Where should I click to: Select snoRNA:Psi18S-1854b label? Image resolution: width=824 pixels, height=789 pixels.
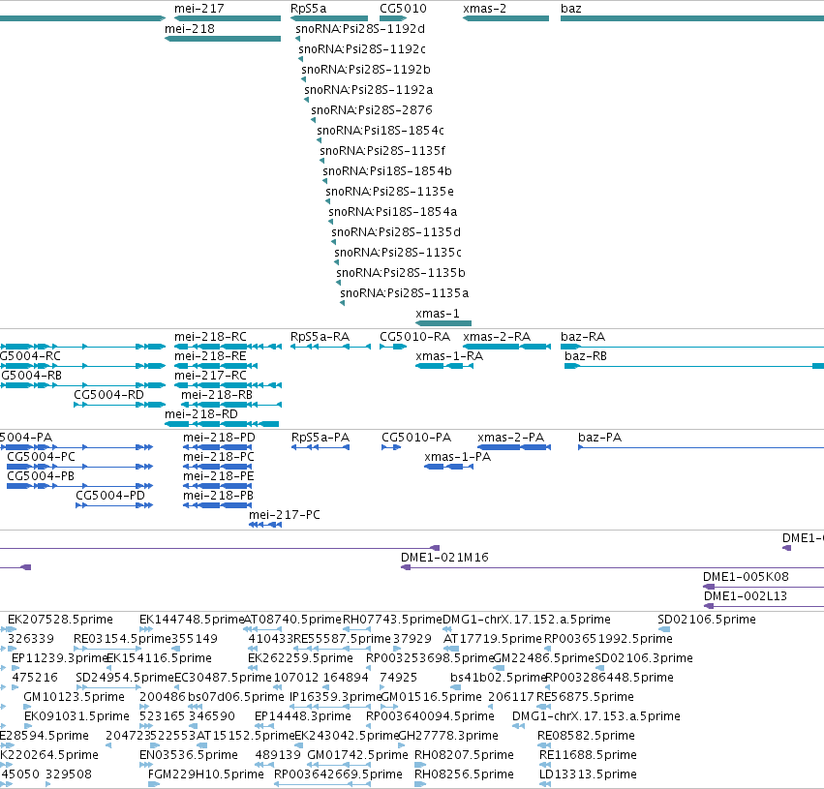tap(387, 171)
